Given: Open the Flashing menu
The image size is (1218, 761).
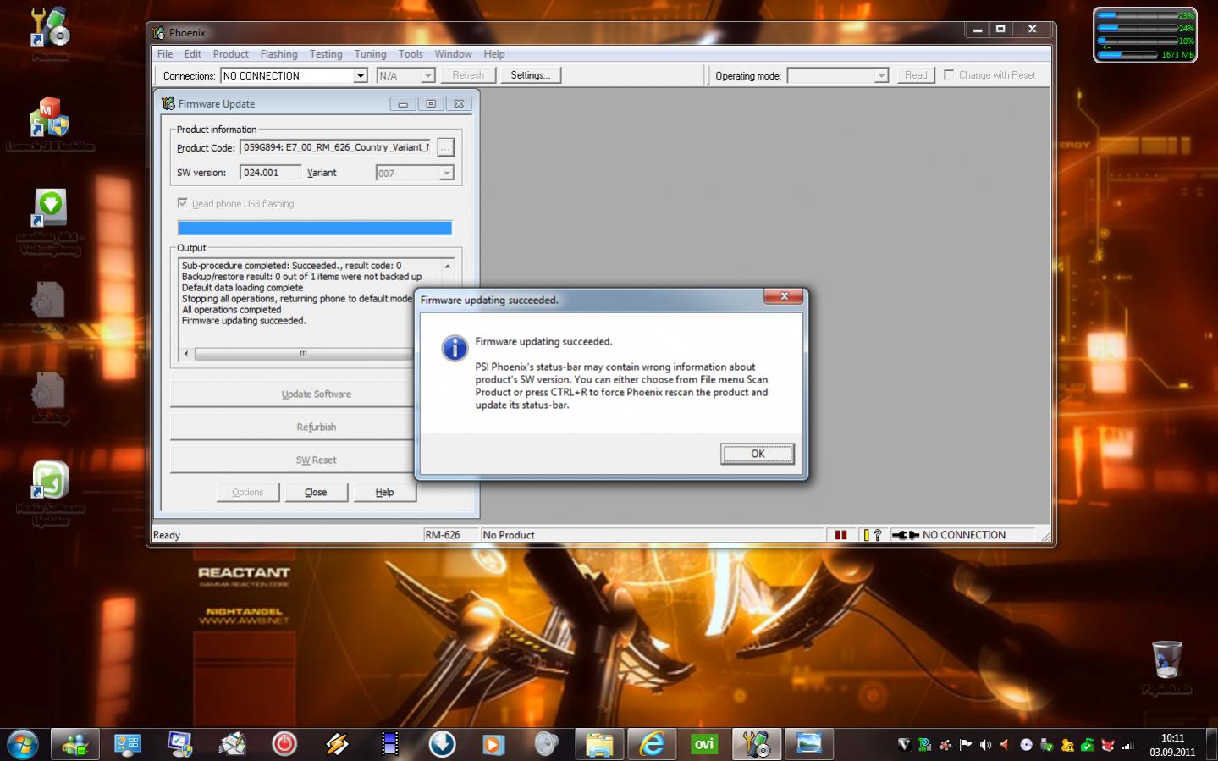Looking at the screenshot, I should click(279, 53).
